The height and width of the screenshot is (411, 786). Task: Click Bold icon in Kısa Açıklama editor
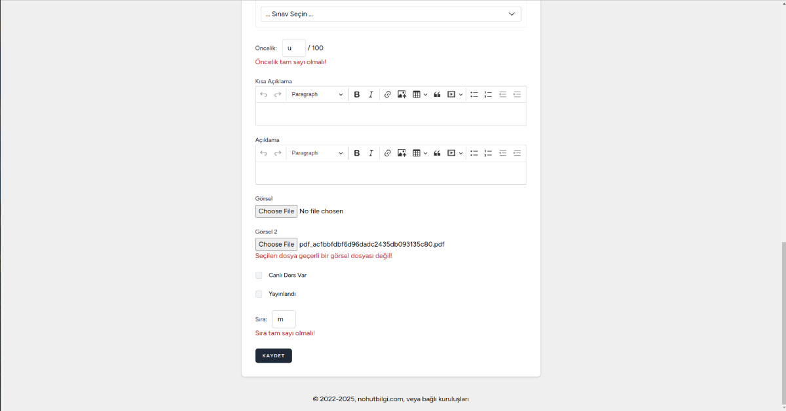(357, 95)
